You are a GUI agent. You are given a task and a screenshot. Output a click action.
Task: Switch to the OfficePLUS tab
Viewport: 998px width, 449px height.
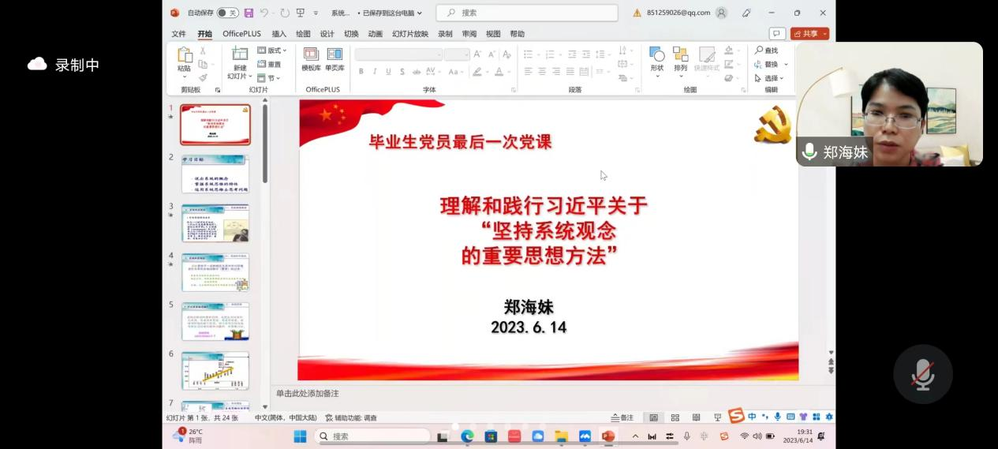[241, 34]
